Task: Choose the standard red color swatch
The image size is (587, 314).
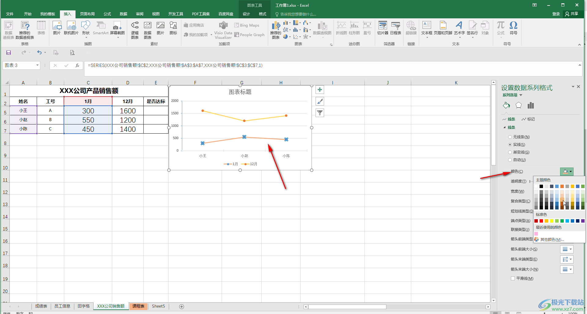Action: pyautogui.click(x=541, y=221)
